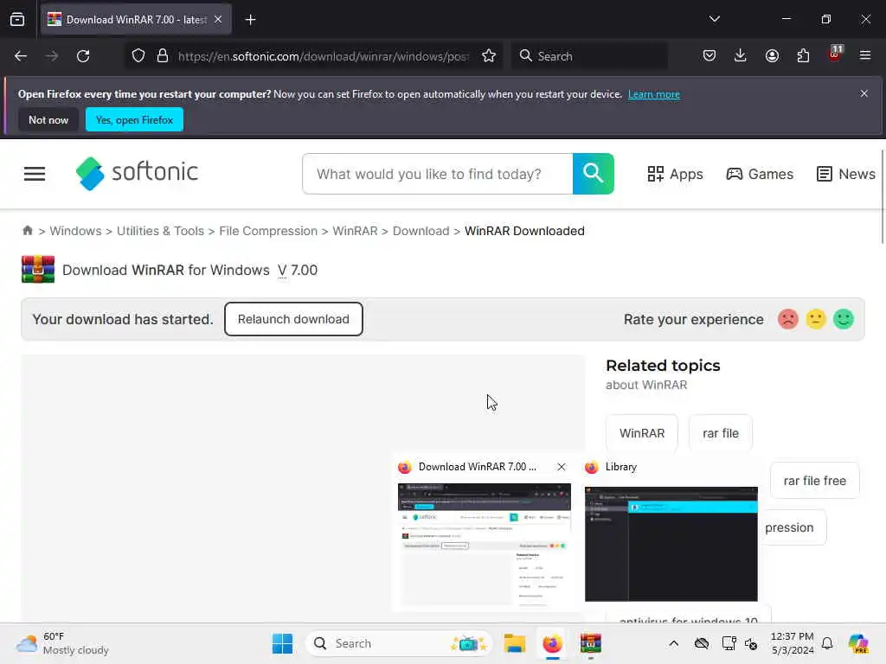Click the Firefox taskbar icon
The image size is (886, 664).
click(552, 643)
